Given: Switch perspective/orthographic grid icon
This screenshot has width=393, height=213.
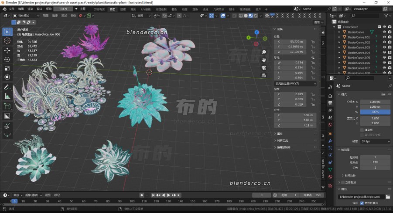Looking at the screenshot, I should click(x=263, y=75).
